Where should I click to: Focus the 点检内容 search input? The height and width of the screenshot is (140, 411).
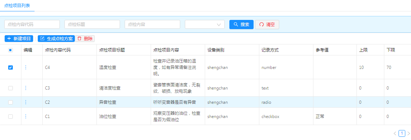pyautogui.click(x=152, y=24)
